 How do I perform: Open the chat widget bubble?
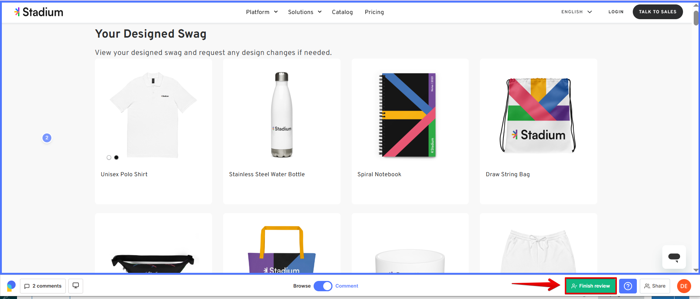[674, 257]
